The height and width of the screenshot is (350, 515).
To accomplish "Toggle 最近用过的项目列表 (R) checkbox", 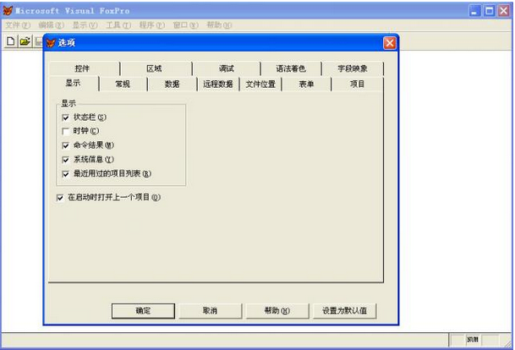I will pyautogui.click(x=65, y=173).
